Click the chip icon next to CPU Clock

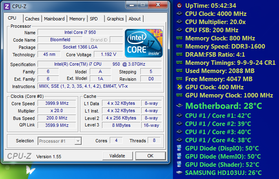(x=179, y=14)
